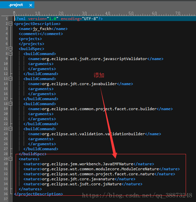The image size is (196, 202).
Task: Click the opening buildSpec tag on line 7
Action: point(31,49)
